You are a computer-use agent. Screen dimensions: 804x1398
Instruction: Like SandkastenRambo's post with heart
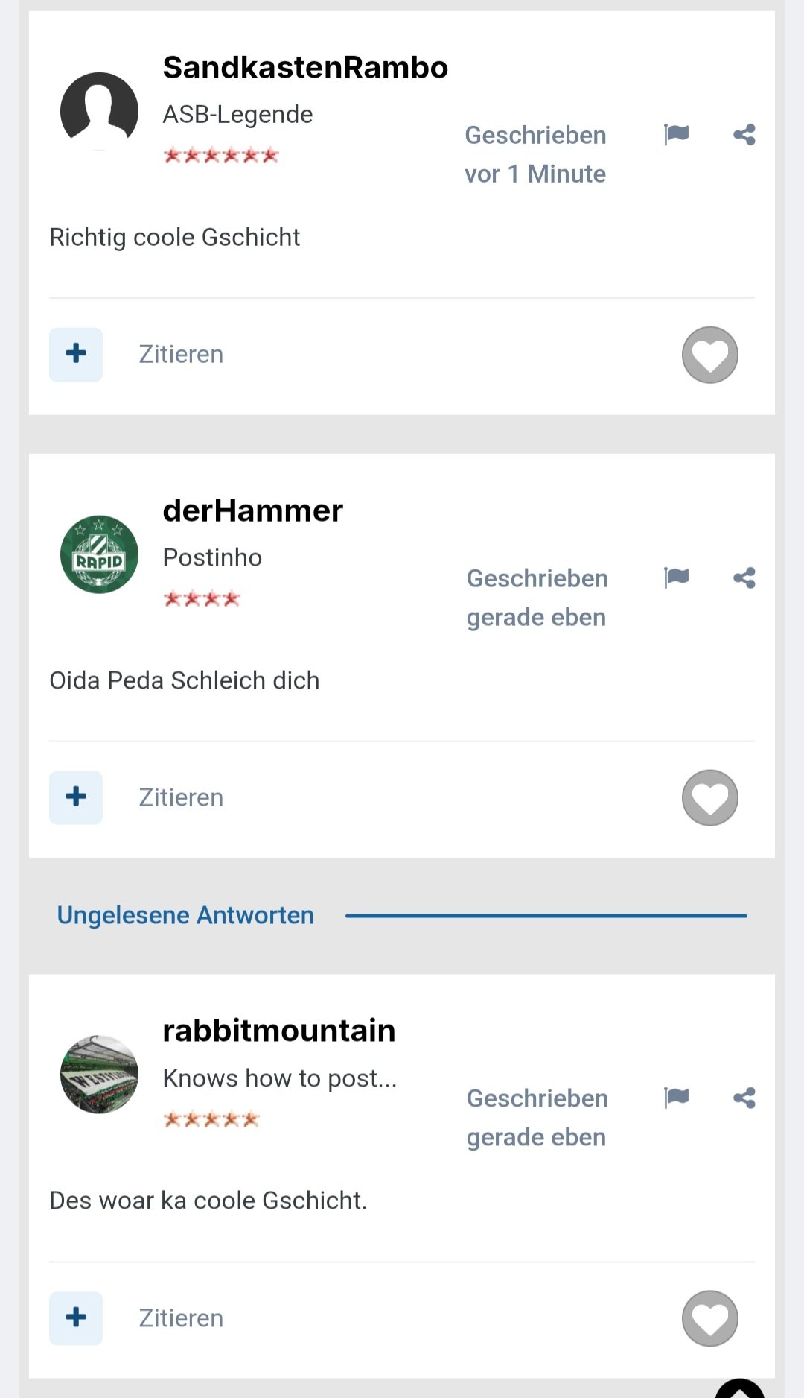coord(709,355)
